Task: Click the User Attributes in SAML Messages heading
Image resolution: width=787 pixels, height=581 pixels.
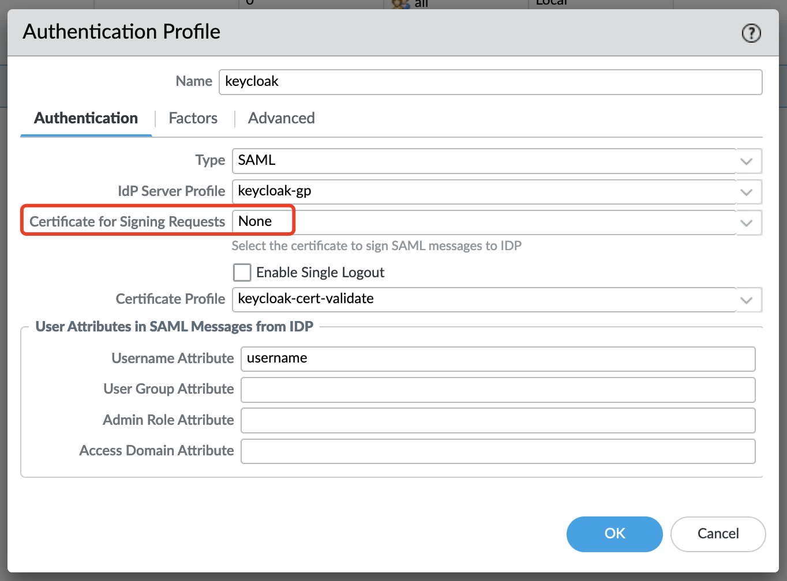Action: [174, 327]
